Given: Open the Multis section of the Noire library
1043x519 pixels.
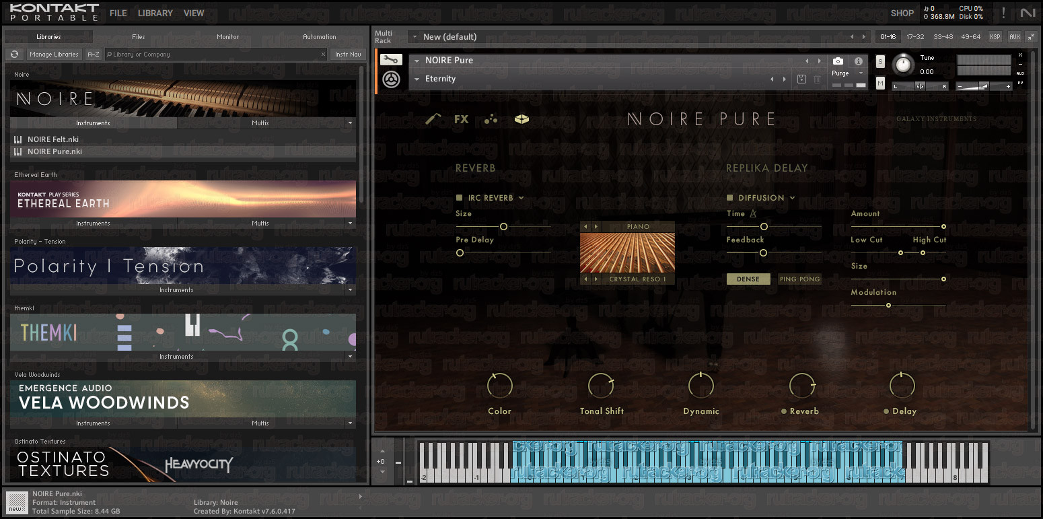Looking at the screenshot, I should (x=260, y=123).
